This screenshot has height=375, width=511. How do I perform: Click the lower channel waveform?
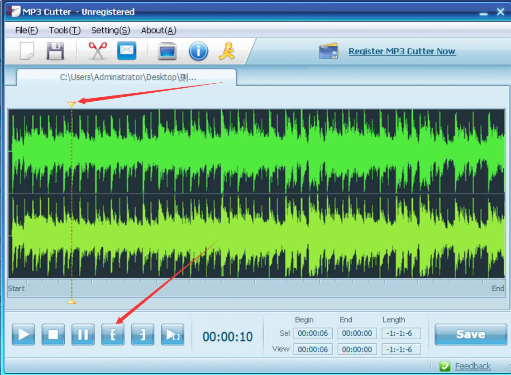pos(257,236)
